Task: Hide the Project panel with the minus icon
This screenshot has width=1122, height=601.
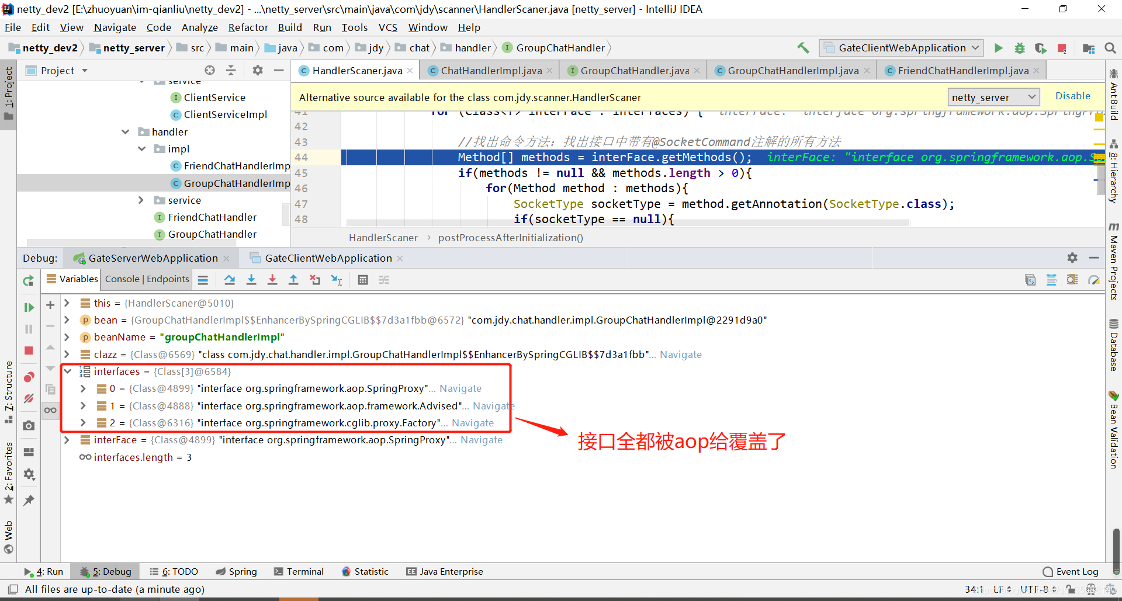Action: point(279,70)
